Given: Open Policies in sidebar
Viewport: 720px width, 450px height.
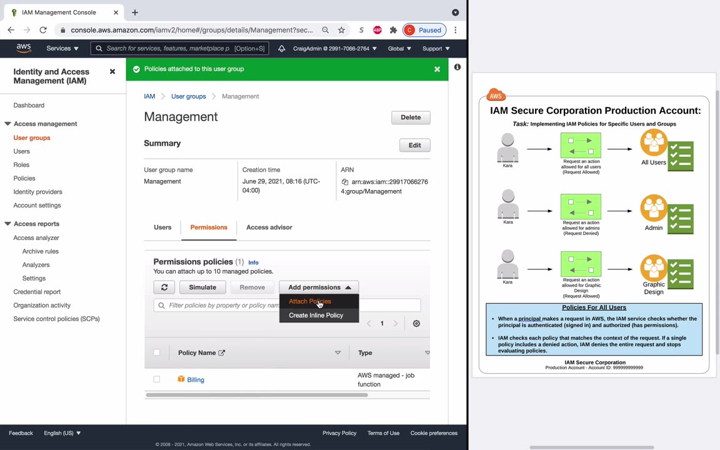Looking at the screenshot, I should [24, 178].
